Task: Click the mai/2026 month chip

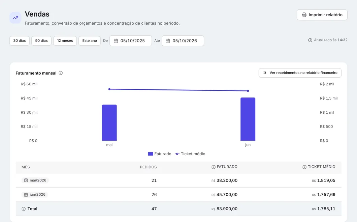Action: click(x=35, y=180)
